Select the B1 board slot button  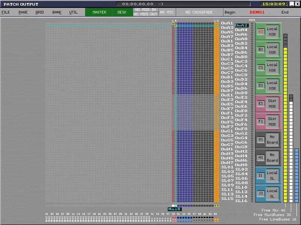[261, 49]
